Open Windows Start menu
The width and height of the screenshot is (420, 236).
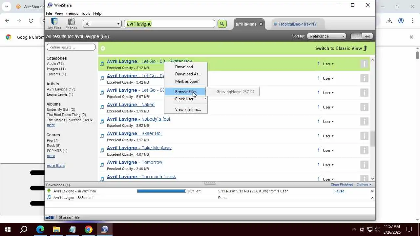coord(8,229)
